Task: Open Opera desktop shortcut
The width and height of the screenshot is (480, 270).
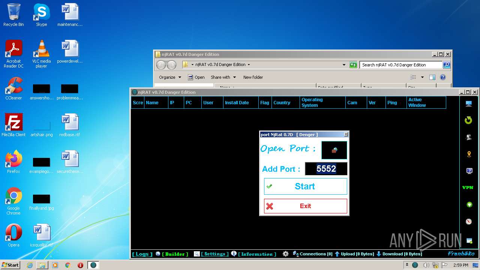Action: tap(13, 235)
